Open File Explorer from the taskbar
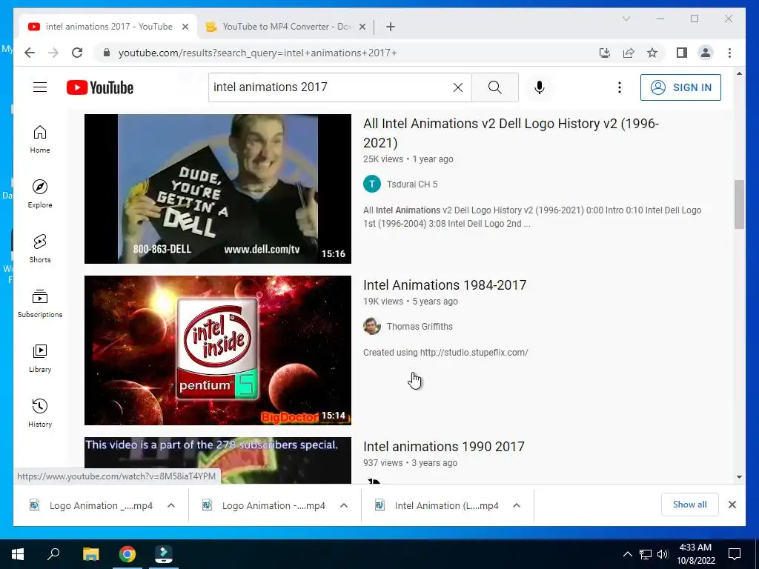Screen dimensions: 759x569 click(x=90, y=554)
